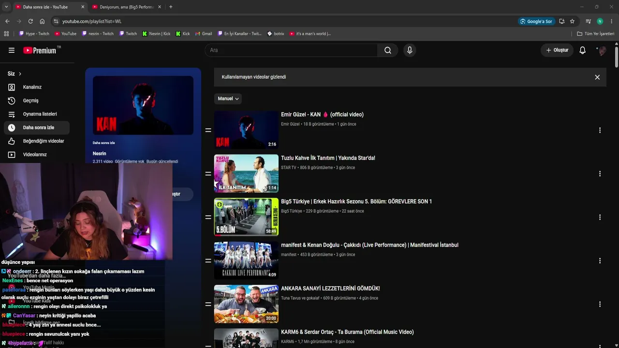Open action menu for ANKARA SANAYİ LEZZETLERİNİ video
Image resolution: width=619 pixels, height=348 pixels.
(x=600, y=304)
